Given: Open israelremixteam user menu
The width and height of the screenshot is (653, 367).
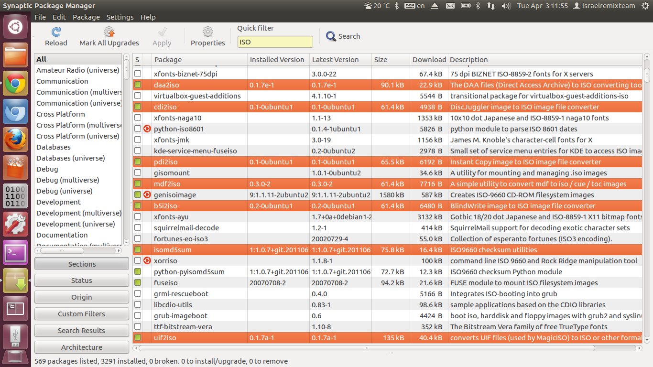Looking at the screenshot, I should [x=604, y=6].
